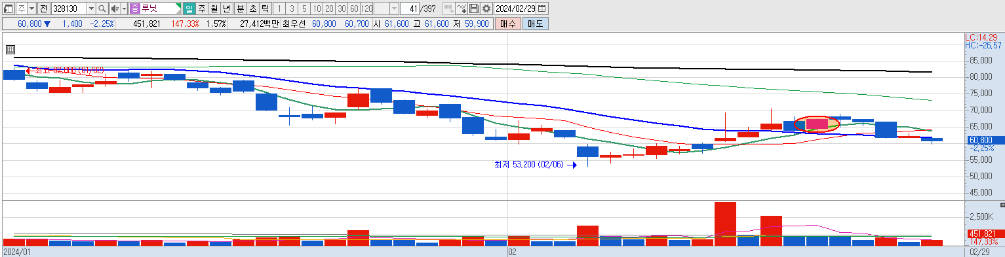Toggle the panel layout icon at toolbar start

[8, 9]
